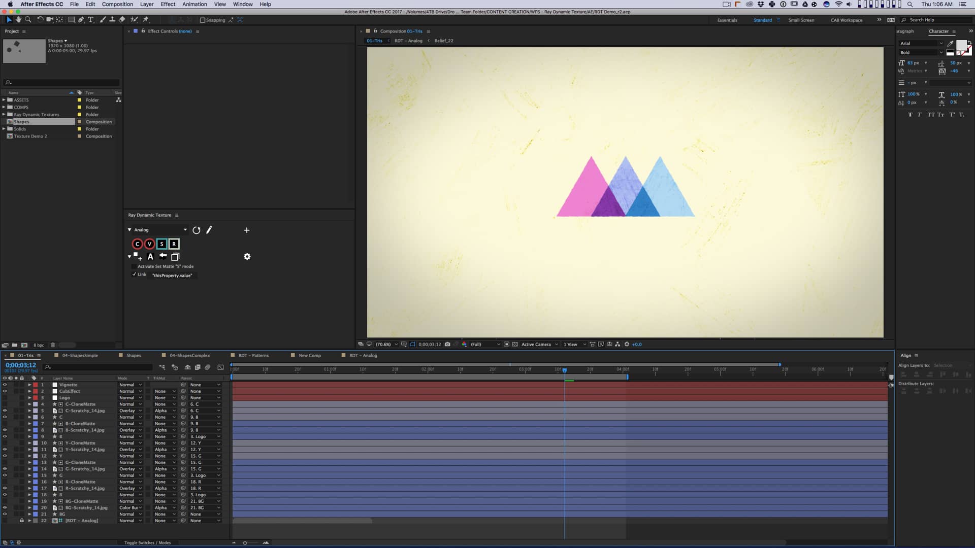Hide the Vignette layer visibility eye
The image size is (975, 548).
pyautogui.click(x=6, y=385)
